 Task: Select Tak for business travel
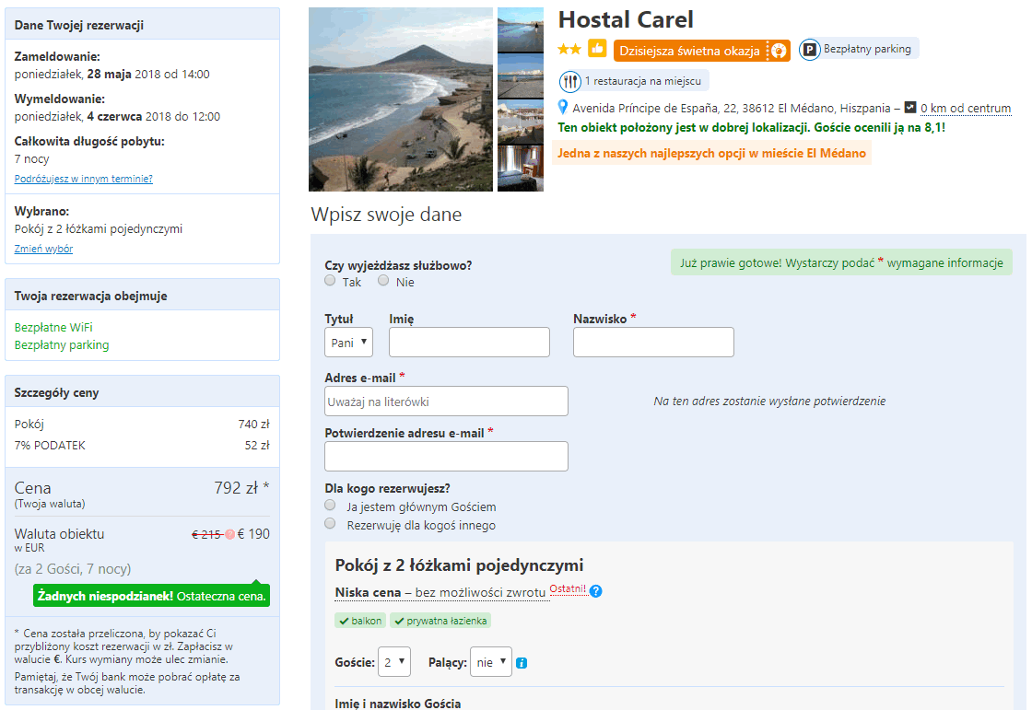click(x=330, y=280)
